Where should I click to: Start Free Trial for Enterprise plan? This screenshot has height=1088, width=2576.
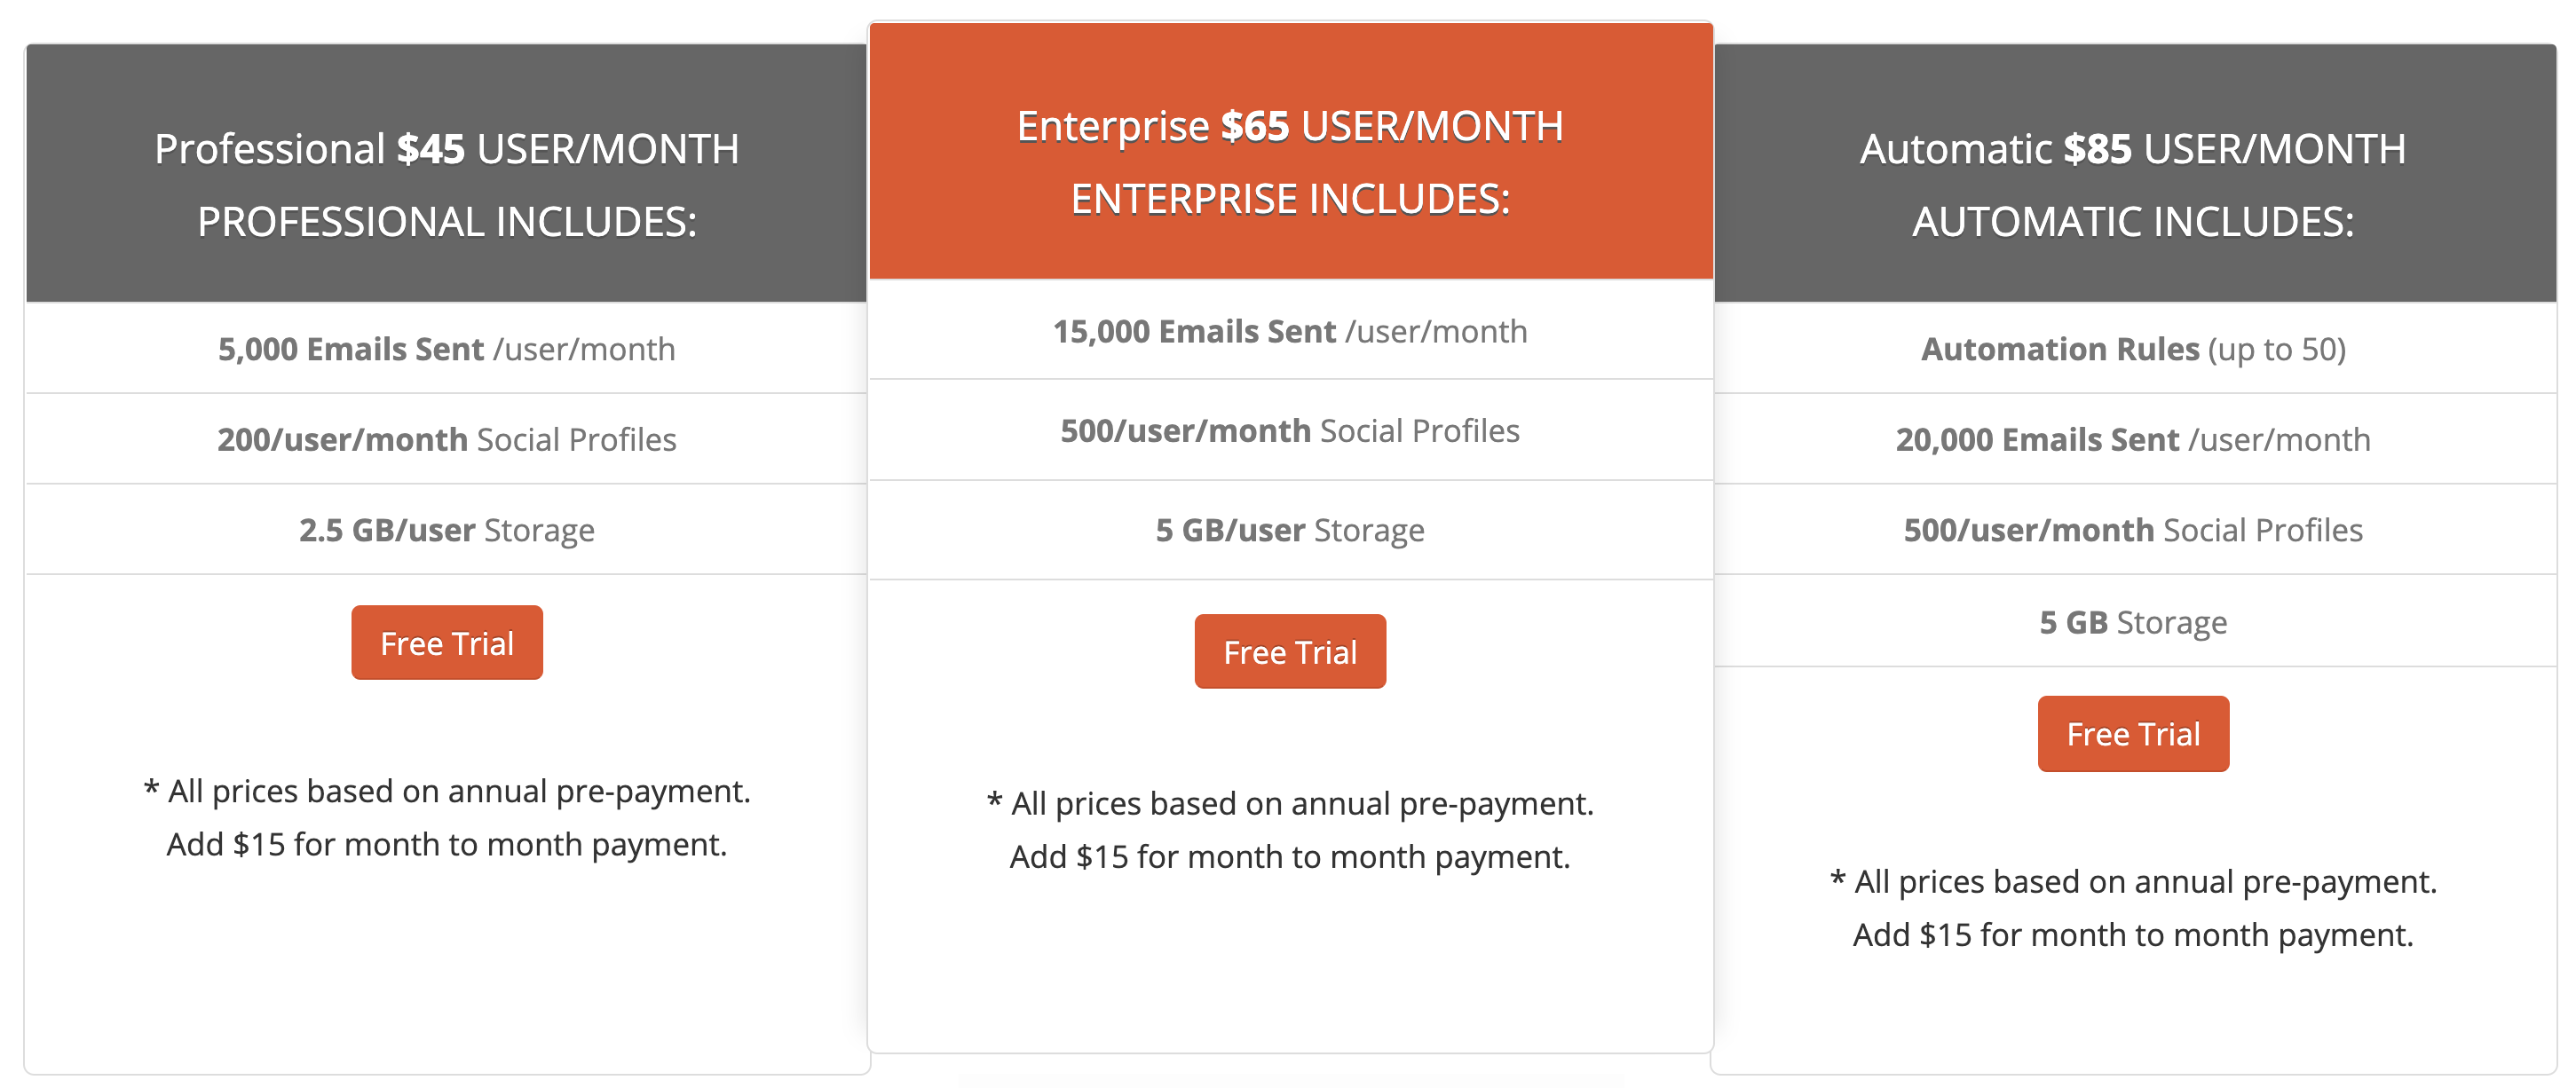[1290, 652]
